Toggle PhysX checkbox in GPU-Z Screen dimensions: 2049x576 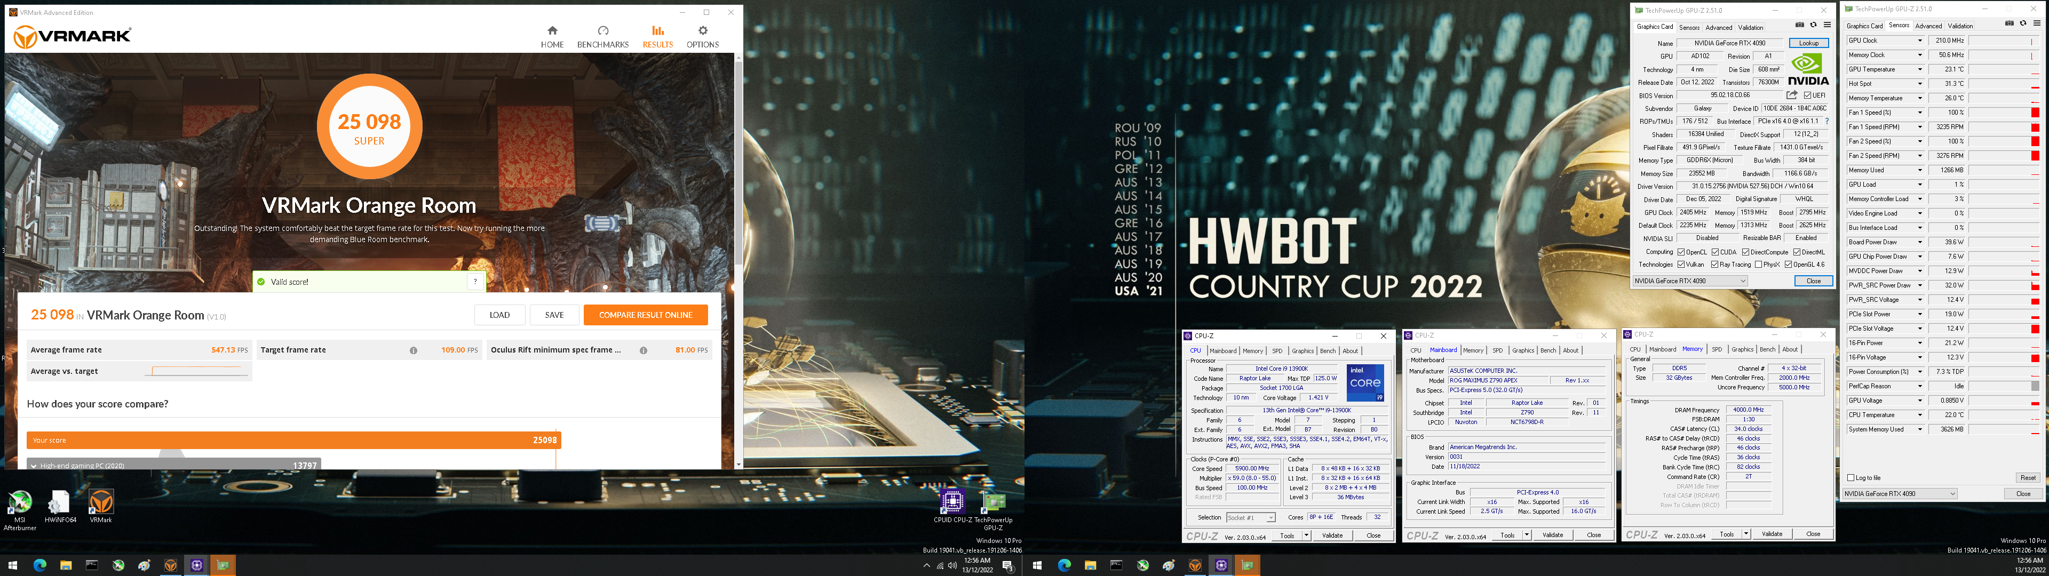1758,265
